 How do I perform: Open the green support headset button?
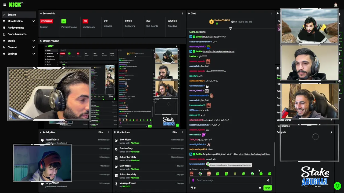[337, 185]
